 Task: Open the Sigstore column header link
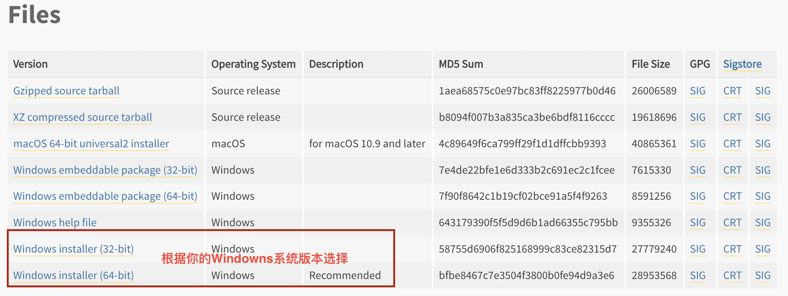[742, 64]
